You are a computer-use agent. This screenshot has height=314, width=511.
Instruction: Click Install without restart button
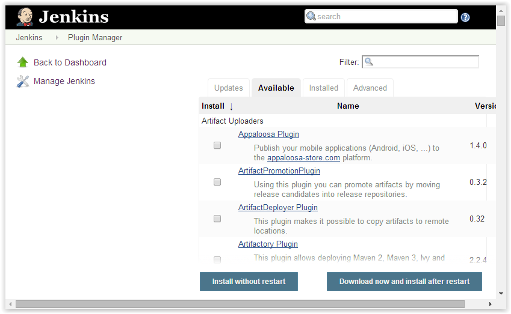249,282
